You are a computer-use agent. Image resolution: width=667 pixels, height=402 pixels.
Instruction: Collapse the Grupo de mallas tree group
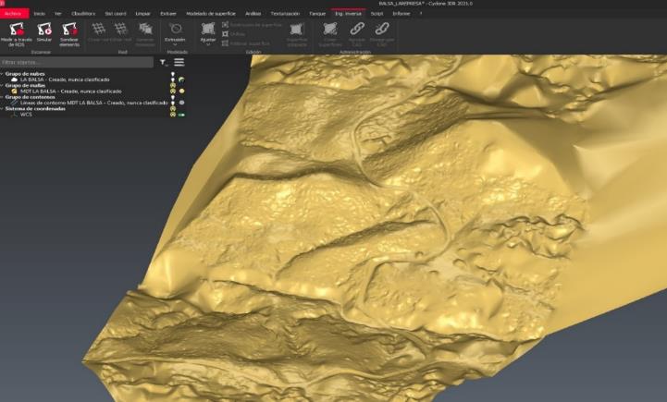point(3,86)
